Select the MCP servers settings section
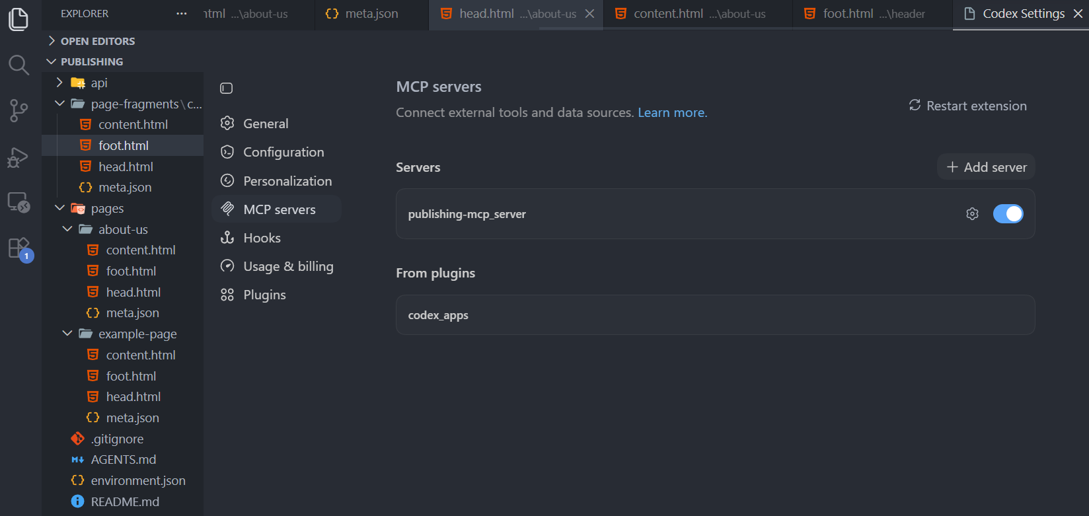The height and width of the screenshot is (516, 1089). tap(276, 209)
